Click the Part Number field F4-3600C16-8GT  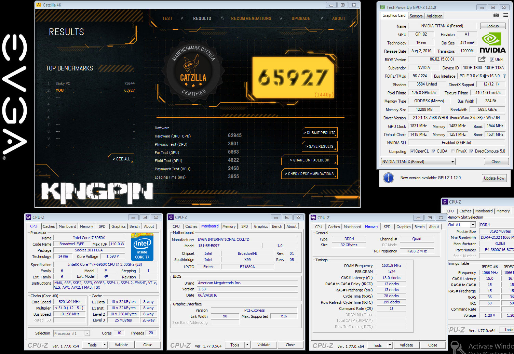[x=497, y=250]
